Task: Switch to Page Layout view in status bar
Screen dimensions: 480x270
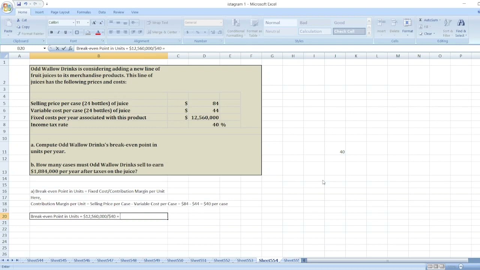Action: pos(436,267)
